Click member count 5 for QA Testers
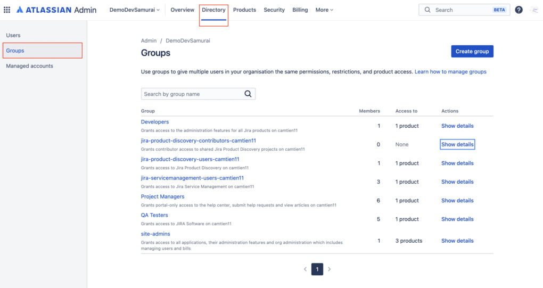The height and width of the screenshot is (288, 543). click(x=378, y=219)
